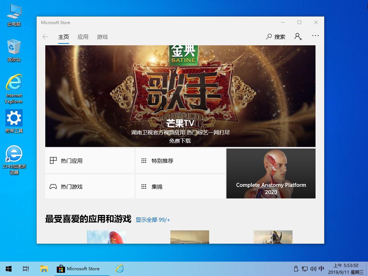Open File Explorer from the taskbar

coord(44,269)
